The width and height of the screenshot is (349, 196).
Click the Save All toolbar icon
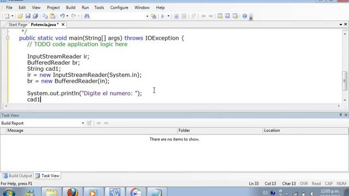pos(35,16)
